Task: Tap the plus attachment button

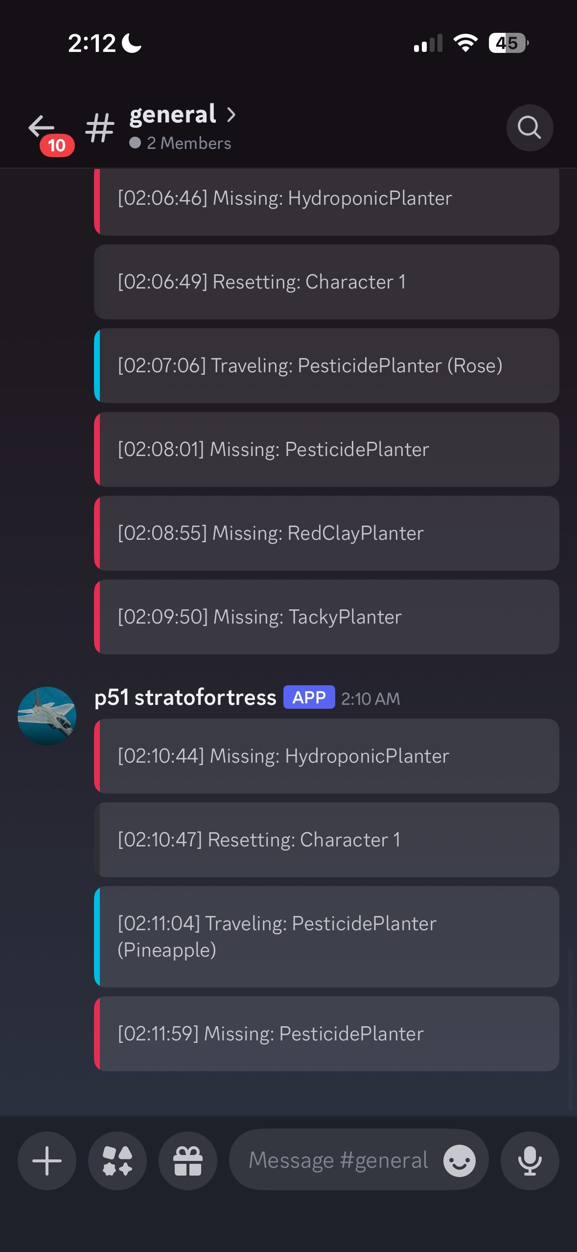Action: [47, 1160]
